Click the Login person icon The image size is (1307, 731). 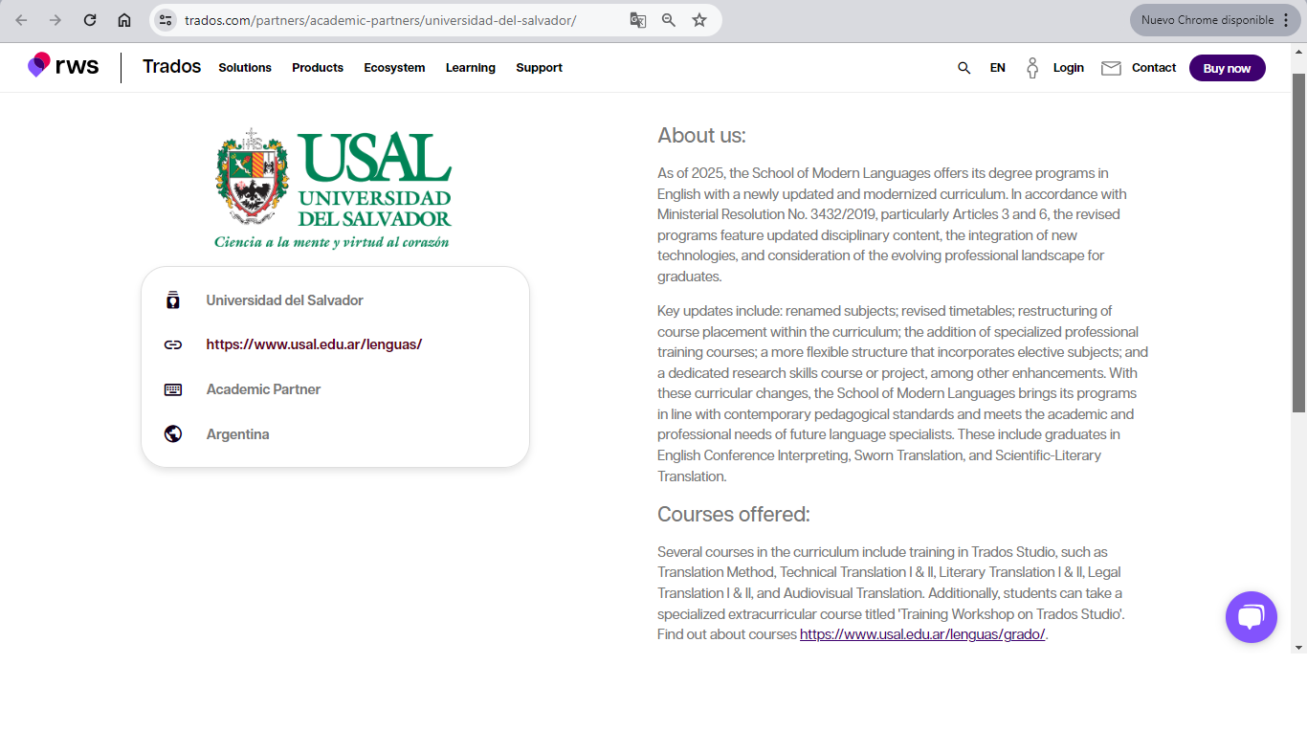[1032, 68]
